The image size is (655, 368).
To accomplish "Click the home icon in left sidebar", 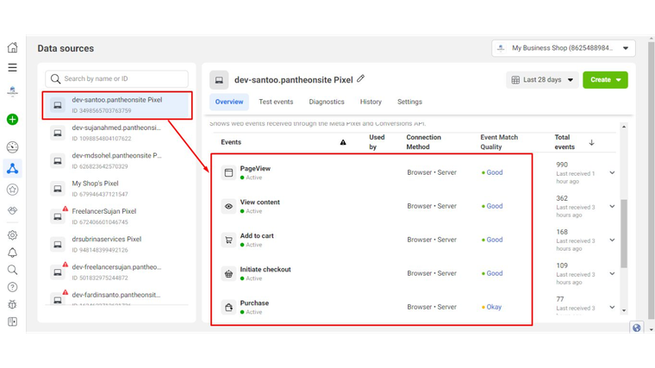I will pos(12,47).
